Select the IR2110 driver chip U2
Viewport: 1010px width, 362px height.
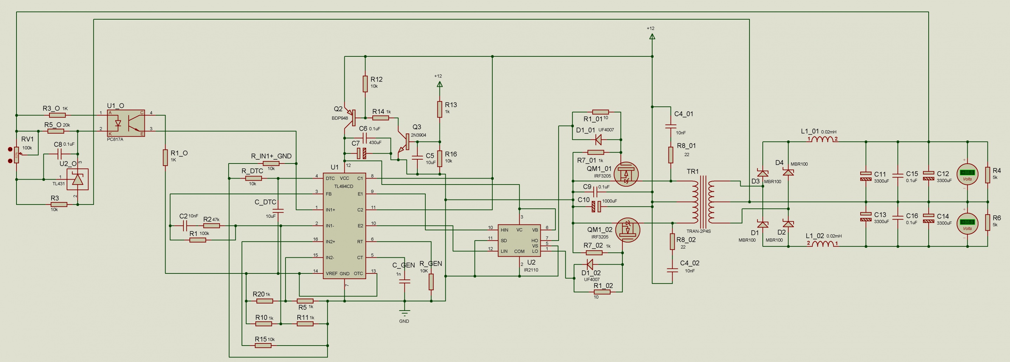click(519, 240)
